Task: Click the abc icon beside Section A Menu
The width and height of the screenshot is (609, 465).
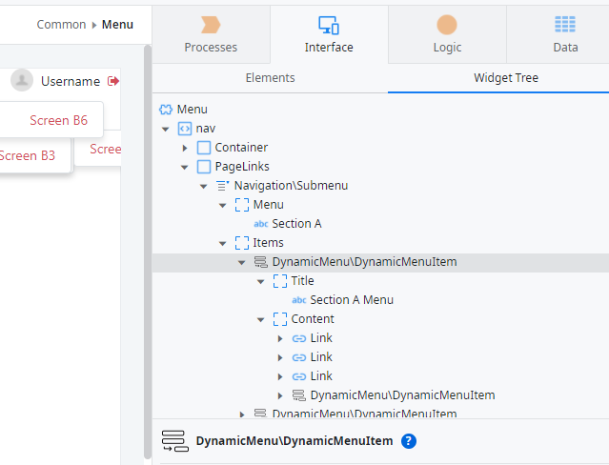Action: click(x=299, y=300)
